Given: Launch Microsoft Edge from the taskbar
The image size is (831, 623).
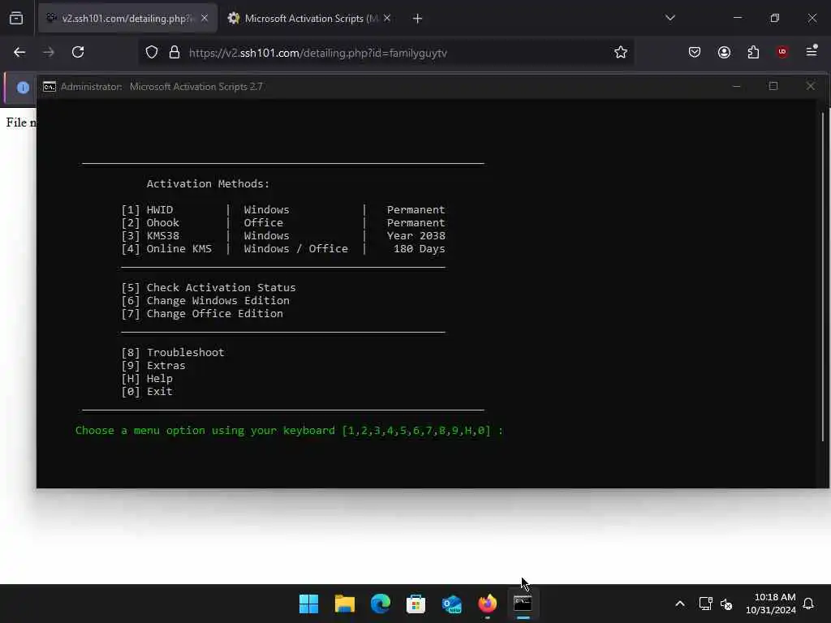Looking at the screenshot, I should (380, 604).
